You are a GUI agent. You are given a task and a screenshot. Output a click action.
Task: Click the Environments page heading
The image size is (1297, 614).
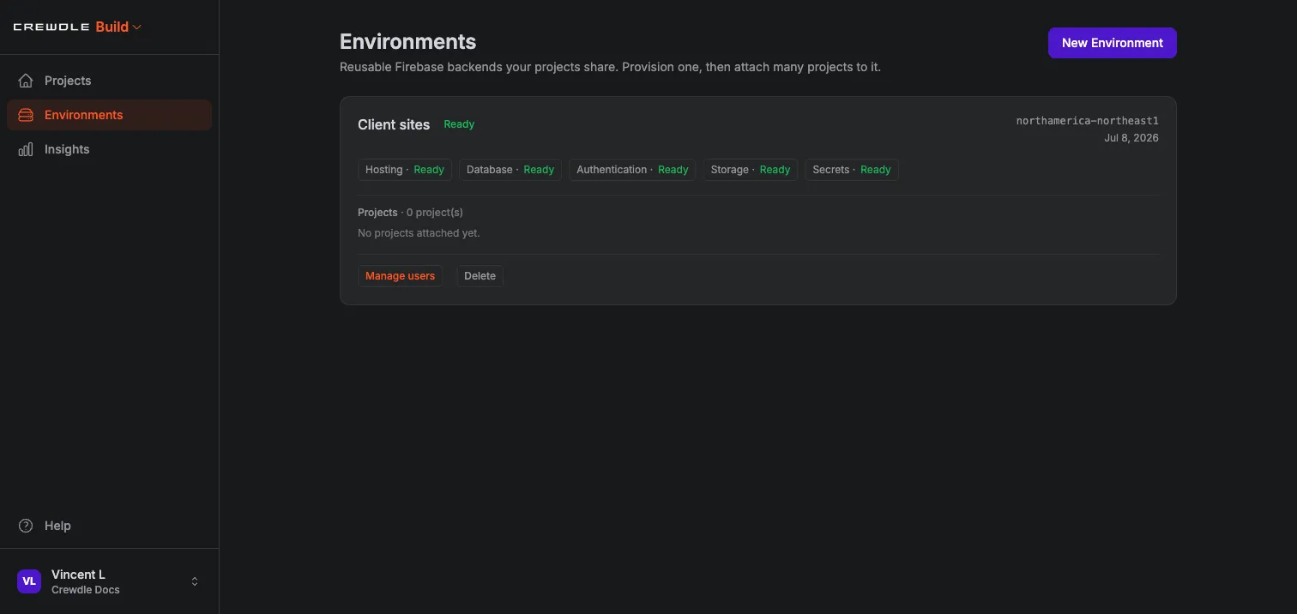(x=407, y=42)
